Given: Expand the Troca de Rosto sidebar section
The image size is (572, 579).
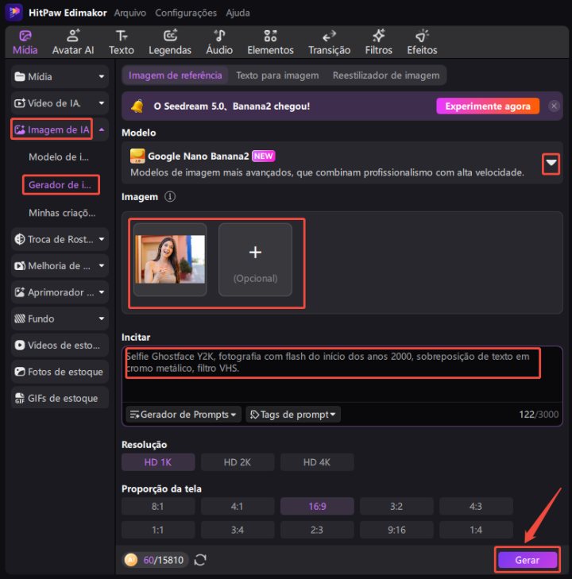Looking at the screenshot, I should pos(60,239).
